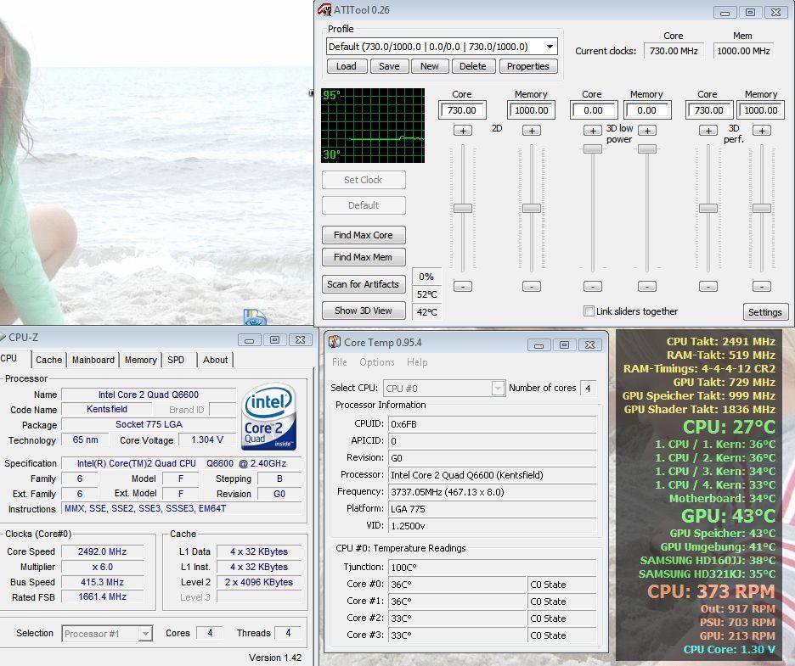Click the CPU: 373 RPM overlay readout

[712, 591]
